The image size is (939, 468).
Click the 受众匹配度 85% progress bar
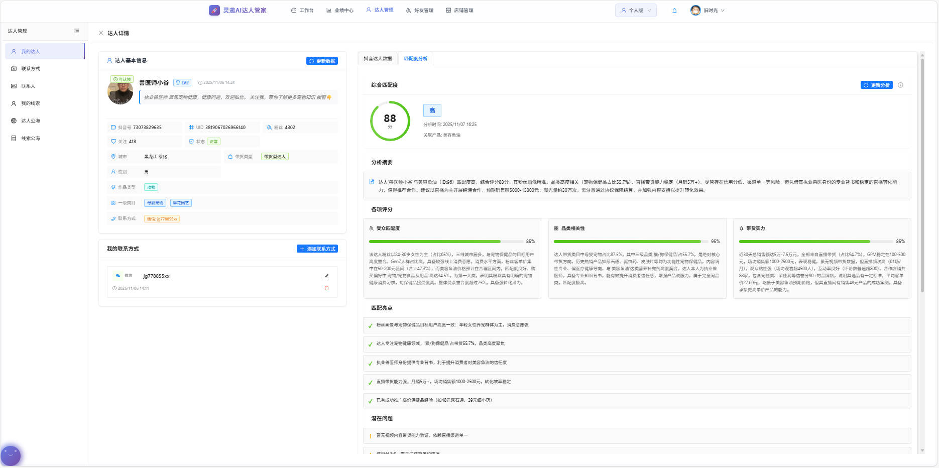(x=445, y=242)
